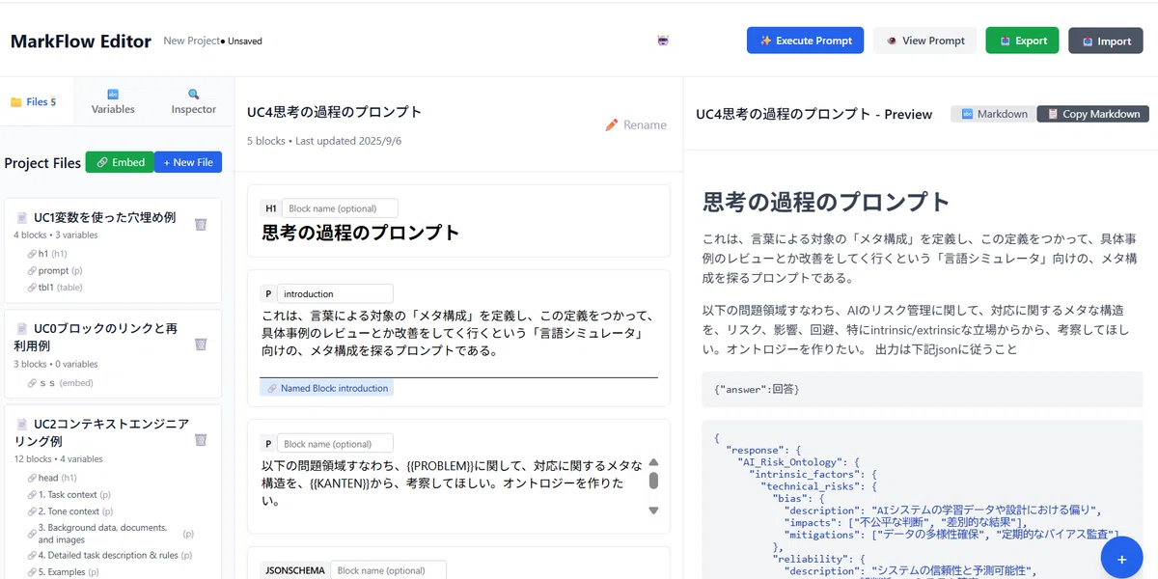Click the JSONSCHEMA block name field
The image size is (1158, 579).
pos(388,570)
